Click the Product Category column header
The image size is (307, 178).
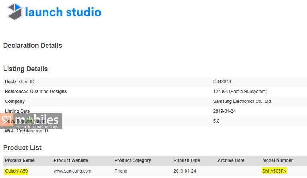click(133, 160)
